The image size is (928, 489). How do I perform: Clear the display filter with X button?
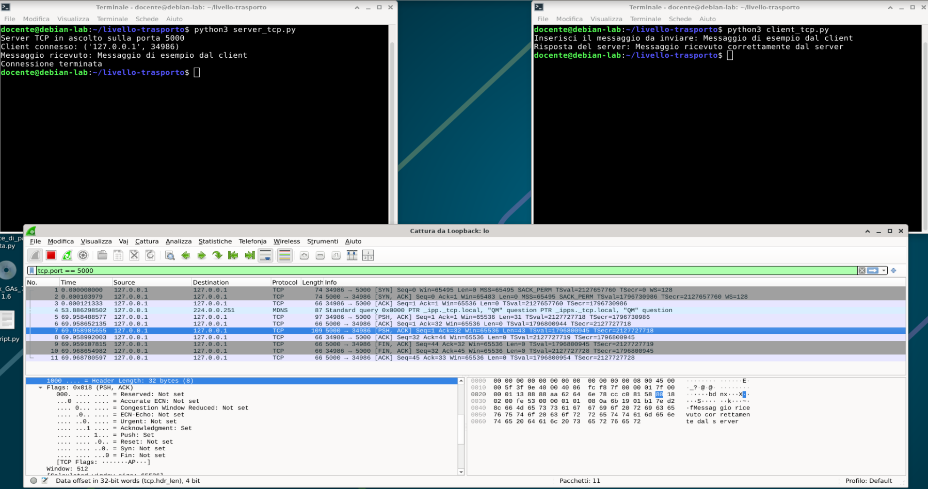[862, 270]
